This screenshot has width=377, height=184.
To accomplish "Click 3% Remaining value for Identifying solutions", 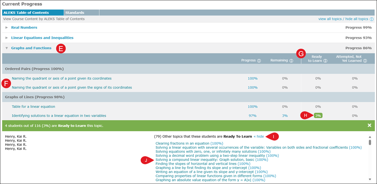I will (x=285, y=116).
